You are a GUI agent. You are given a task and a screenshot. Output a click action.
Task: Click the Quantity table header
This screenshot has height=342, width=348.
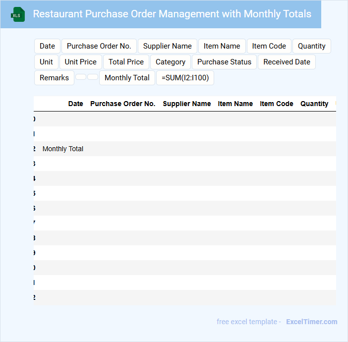(x=314, y=104)
